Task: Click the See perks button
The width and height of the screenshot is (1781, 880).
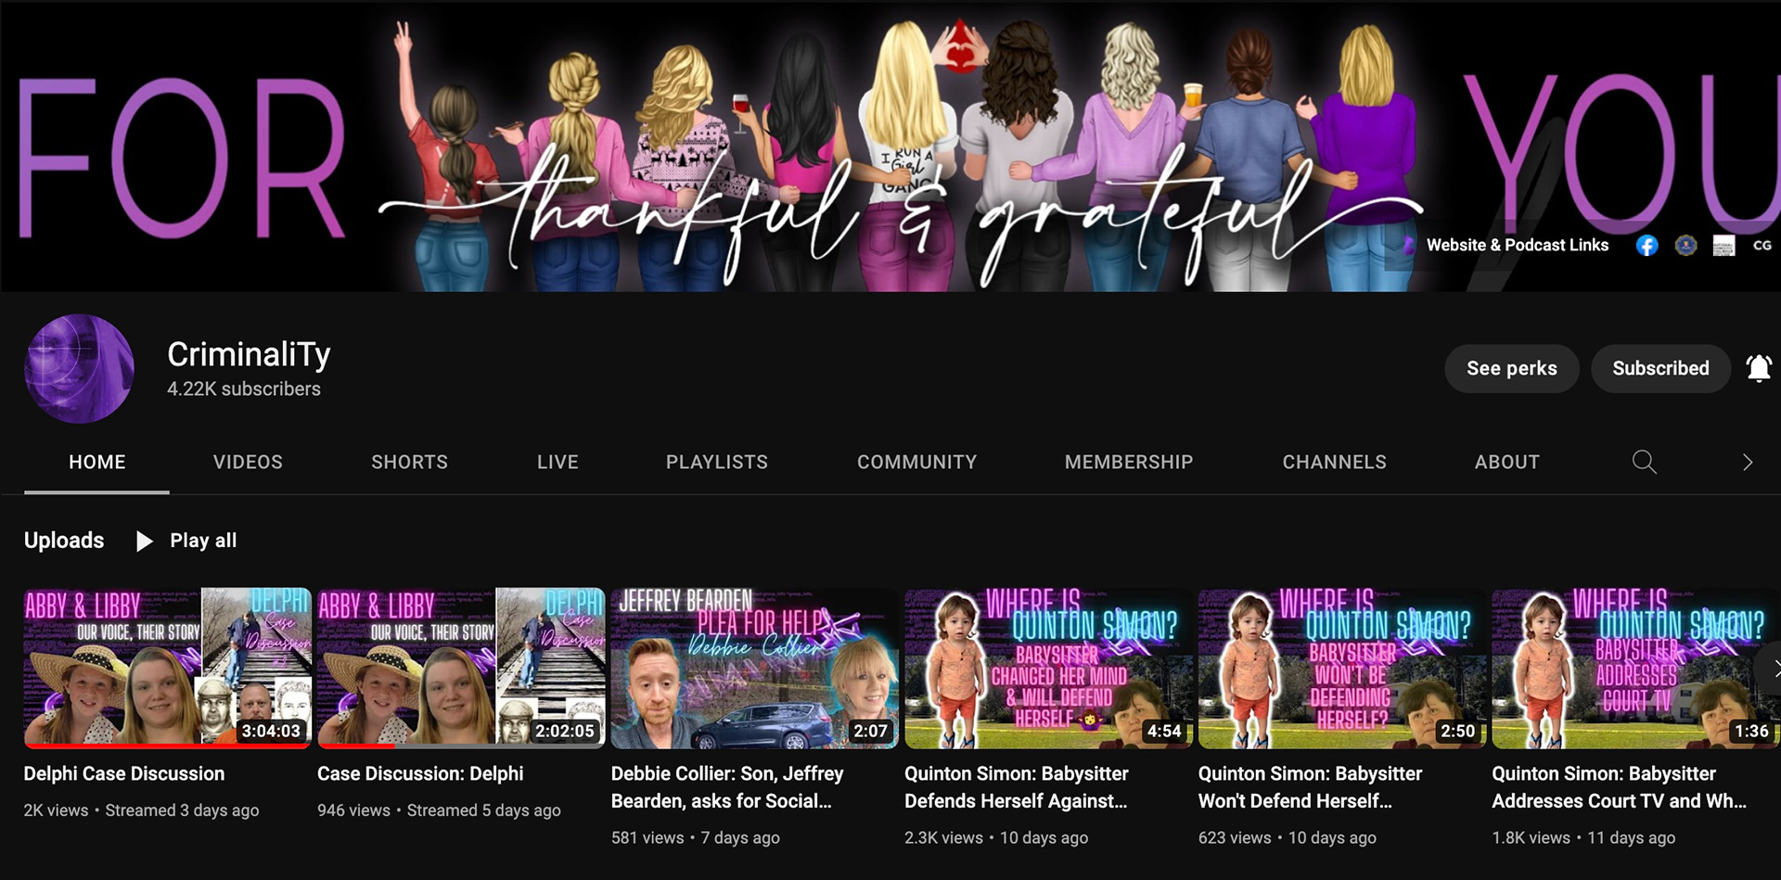Action: (1512, 368)
